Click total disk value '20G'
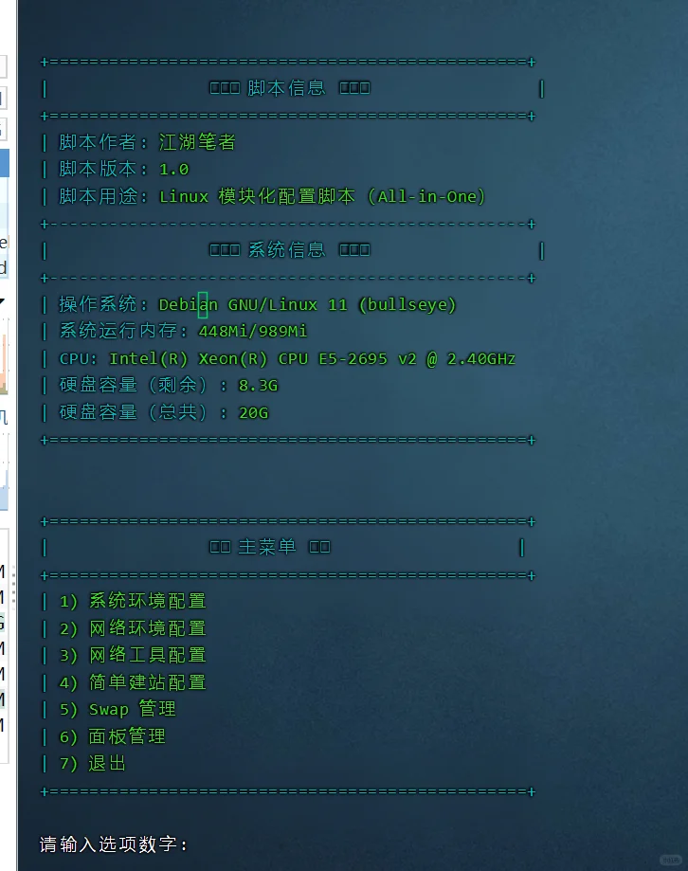The width and height of the screenshot is (688, 871). pos(253,412)
